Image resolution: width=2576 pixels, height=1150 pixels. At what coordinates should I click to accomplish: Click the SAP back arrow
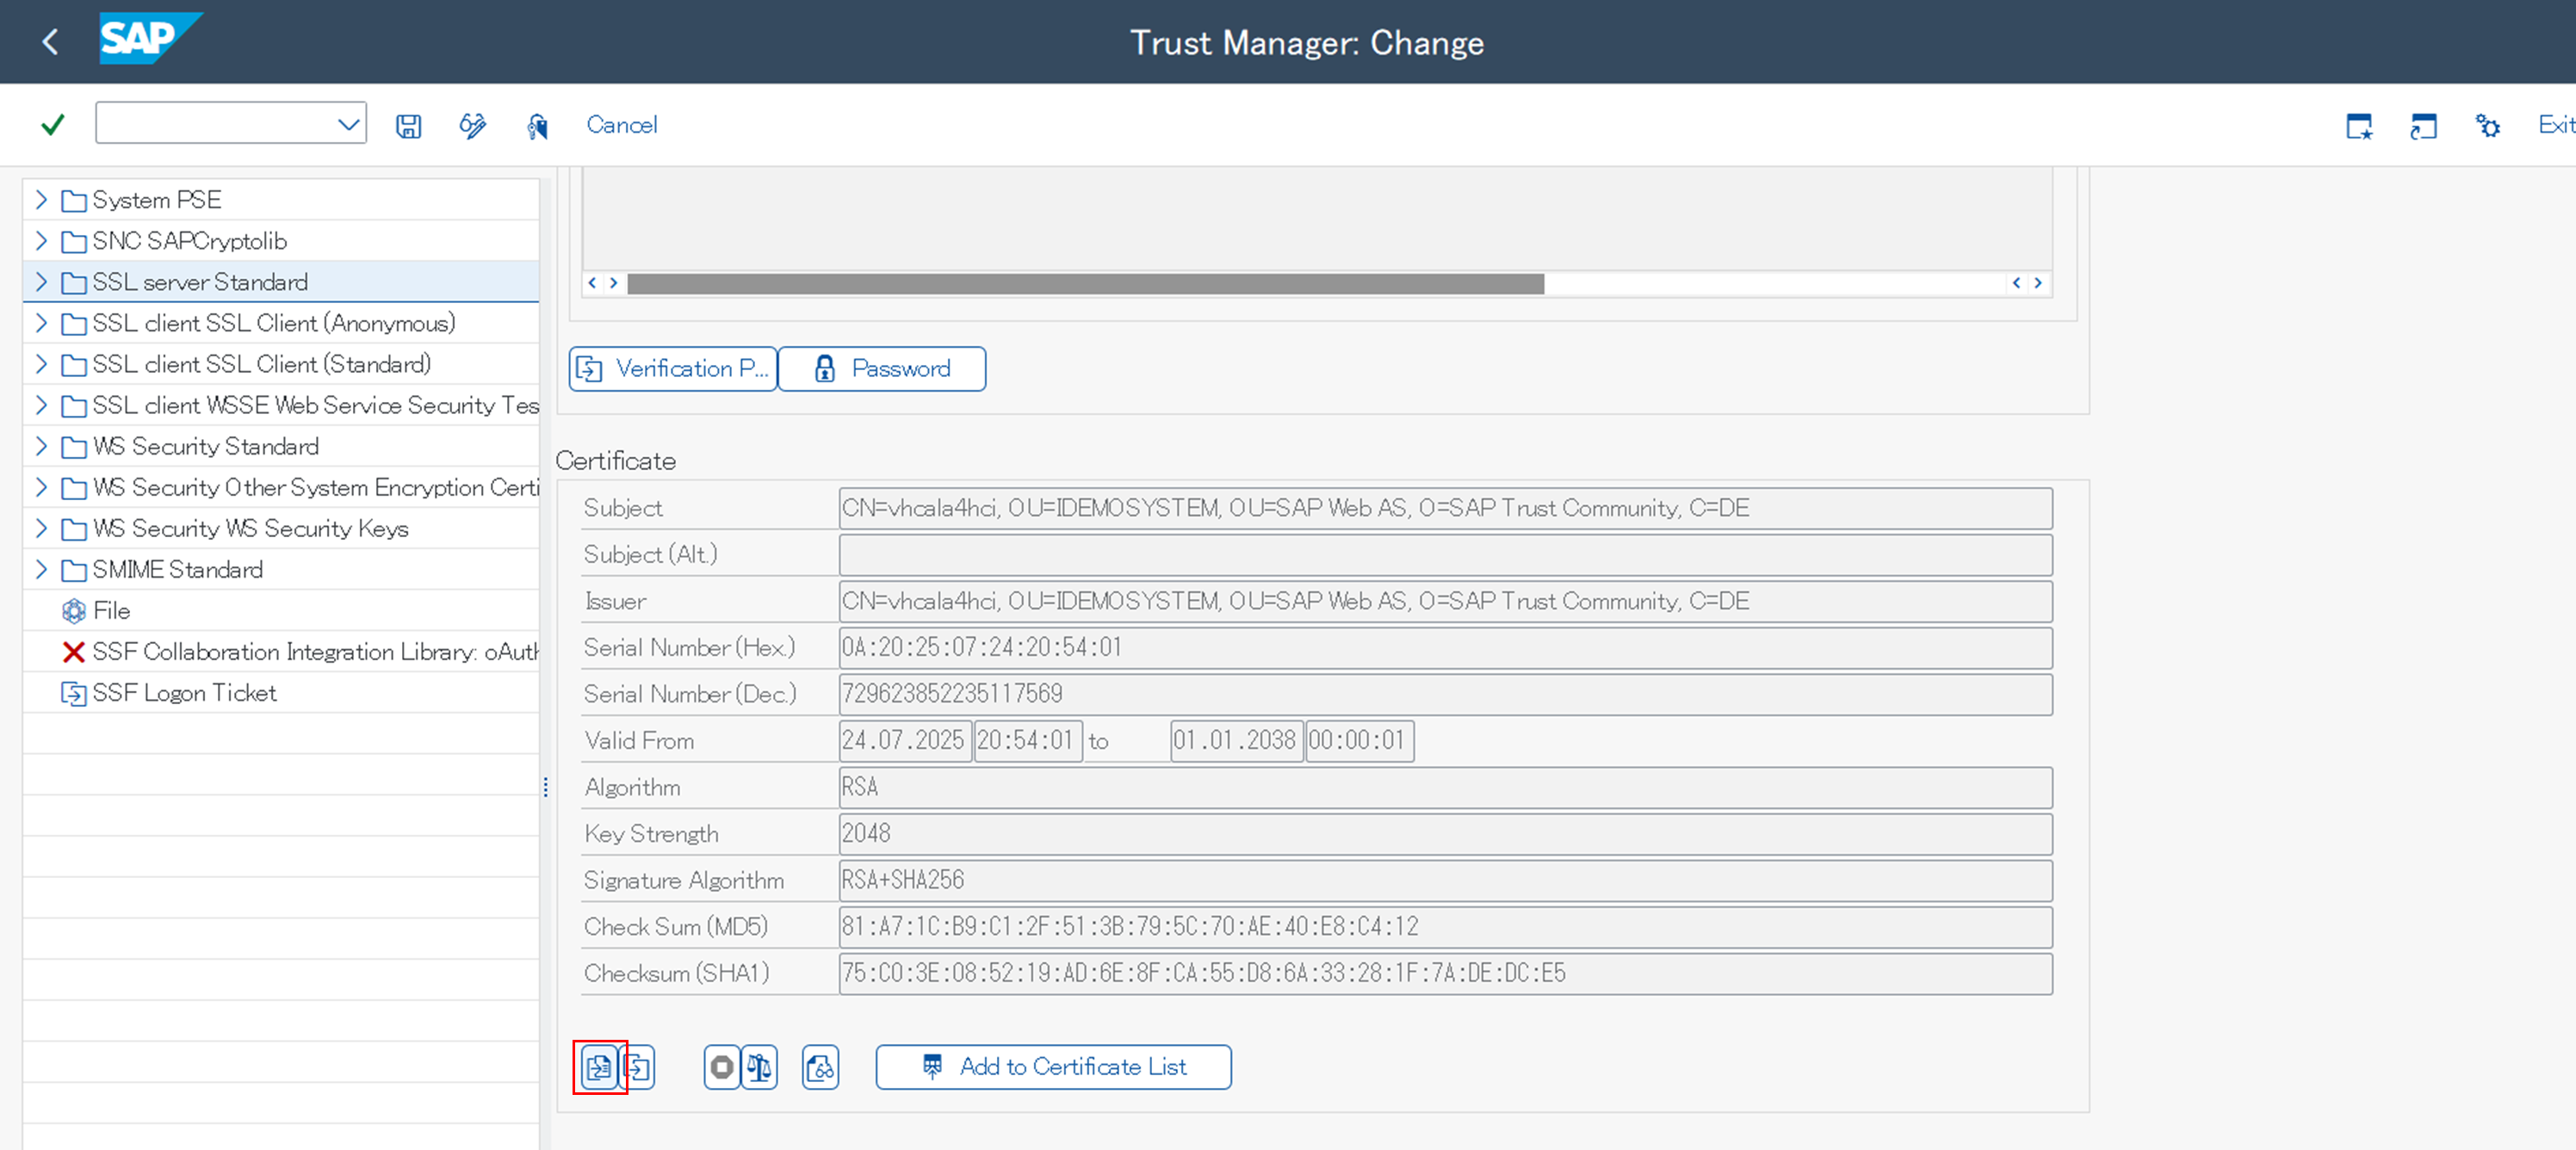coord(50,42)
